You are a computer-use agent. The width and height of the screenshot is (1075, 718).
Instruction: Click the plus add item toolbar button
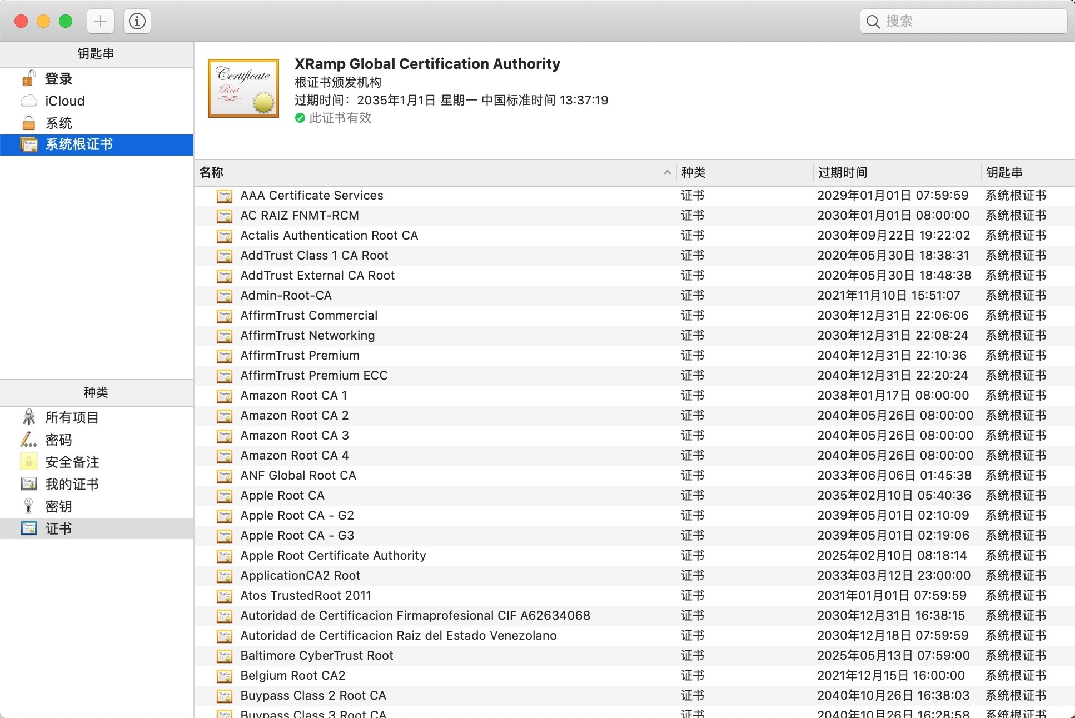coord(101,22)
